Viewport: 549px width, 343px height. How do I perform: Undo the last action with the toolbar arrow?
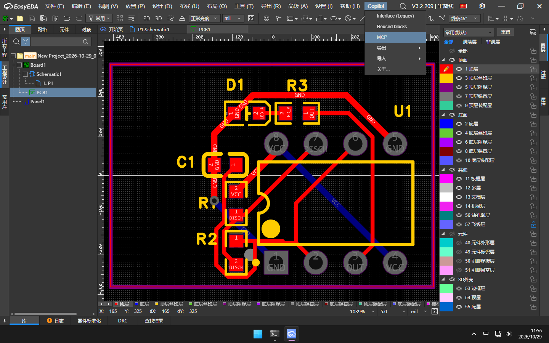click(x=67, y=18)
